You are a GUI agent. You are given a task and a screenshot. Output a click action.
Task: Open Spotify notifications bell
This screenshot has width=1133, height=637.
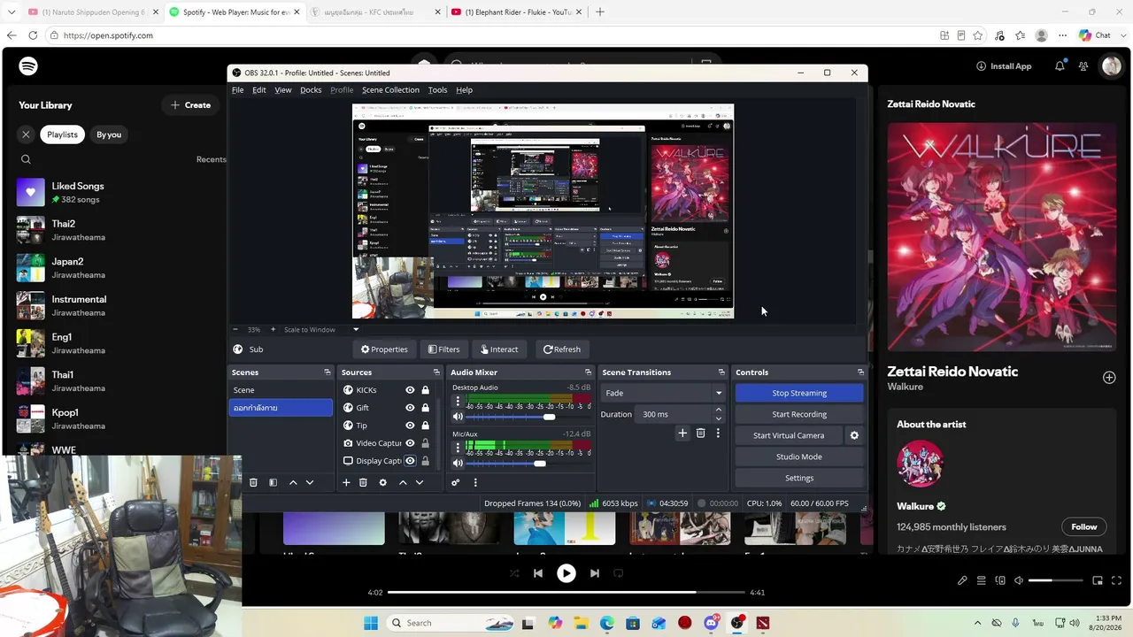1060,66
